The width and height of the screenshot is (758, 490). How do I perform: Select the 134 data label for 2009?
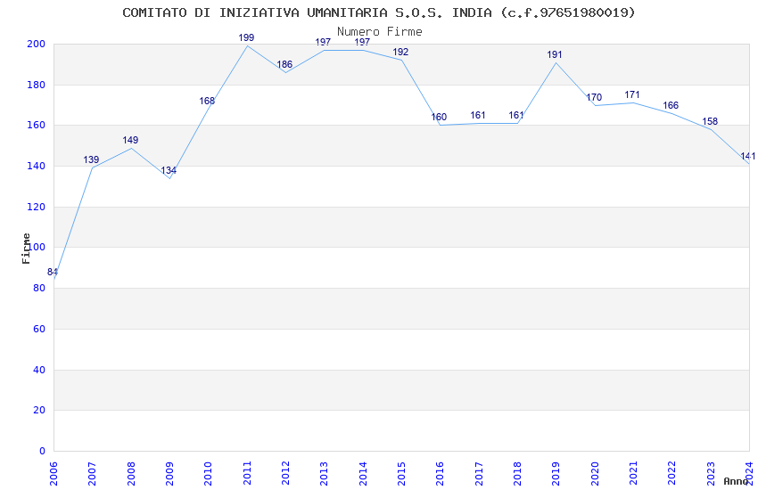(169, 171)
